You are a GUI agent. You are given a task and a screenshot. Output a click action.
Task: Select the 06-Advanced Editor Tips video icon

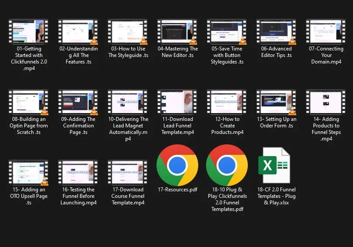click(276, 31)
